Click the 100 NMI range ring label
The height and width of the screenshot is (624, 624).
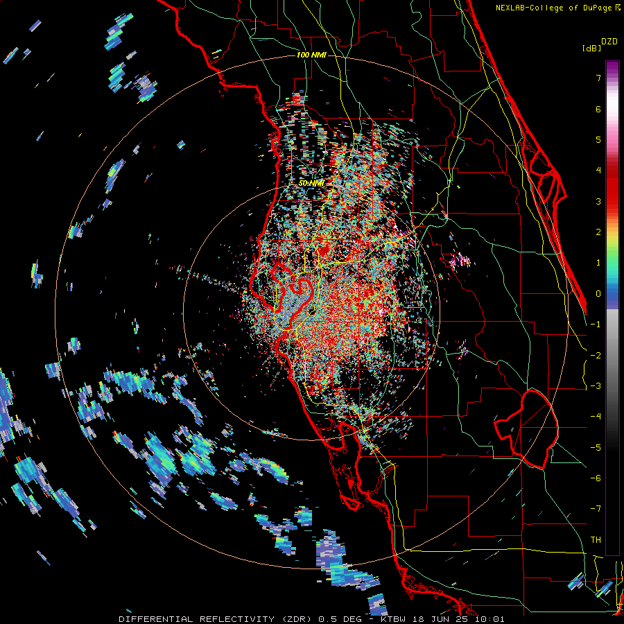coord(311,55)
